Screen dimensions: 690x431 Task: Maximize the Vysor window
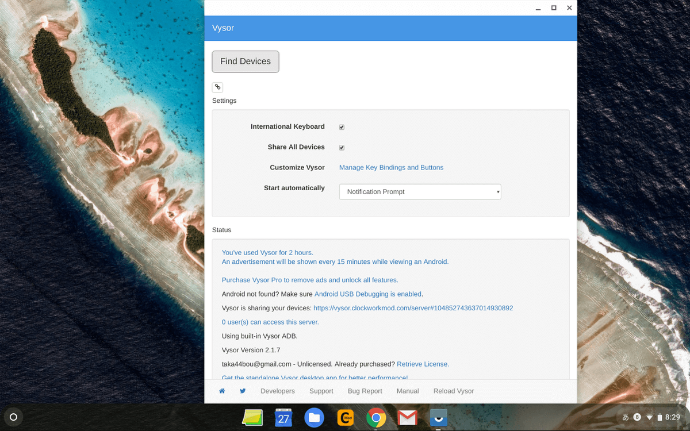click(554, 8)
